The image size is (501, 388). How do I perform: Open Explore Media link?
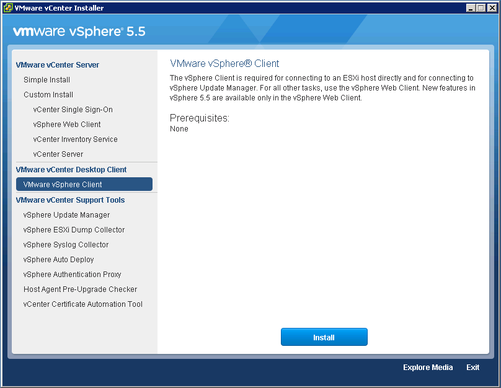428,368
